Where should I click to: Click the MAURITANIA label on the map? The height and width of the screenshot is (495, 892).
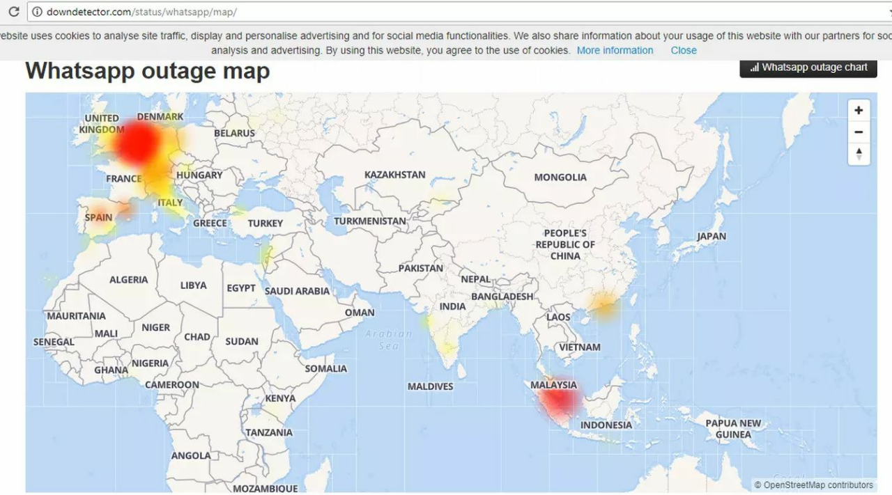[x=77, y=316]
